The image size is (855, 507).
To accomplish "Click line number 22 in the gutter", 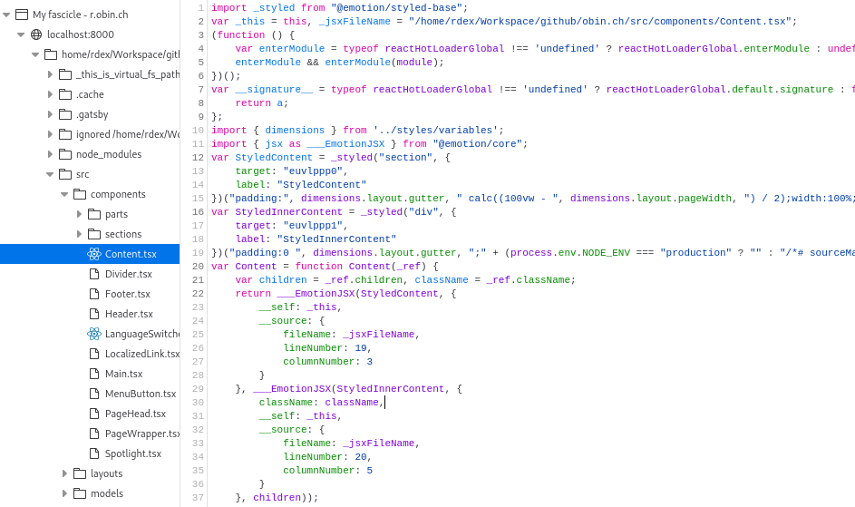I will click(198, 294).
